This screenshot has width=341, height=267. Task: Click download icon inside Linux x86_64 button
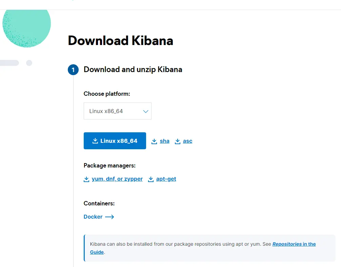coord(95,141)
